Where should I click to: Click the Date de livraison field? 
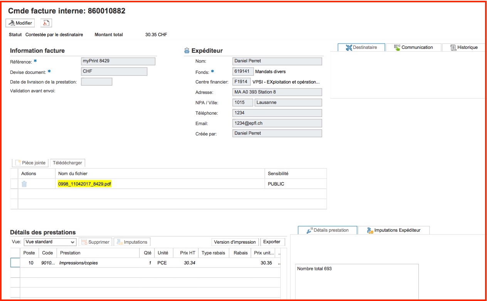tap(96, 82)
